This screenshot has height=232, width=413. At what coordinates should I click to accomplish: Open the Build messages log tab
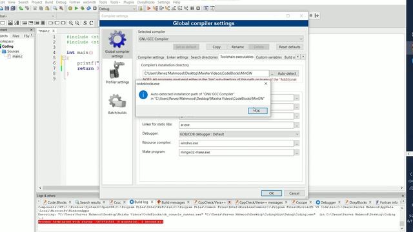(x=173, y=202)
